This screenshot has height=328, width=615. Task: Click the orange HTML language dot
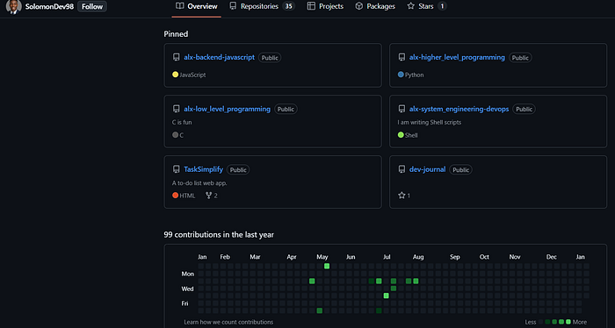(x=176, y=196)
